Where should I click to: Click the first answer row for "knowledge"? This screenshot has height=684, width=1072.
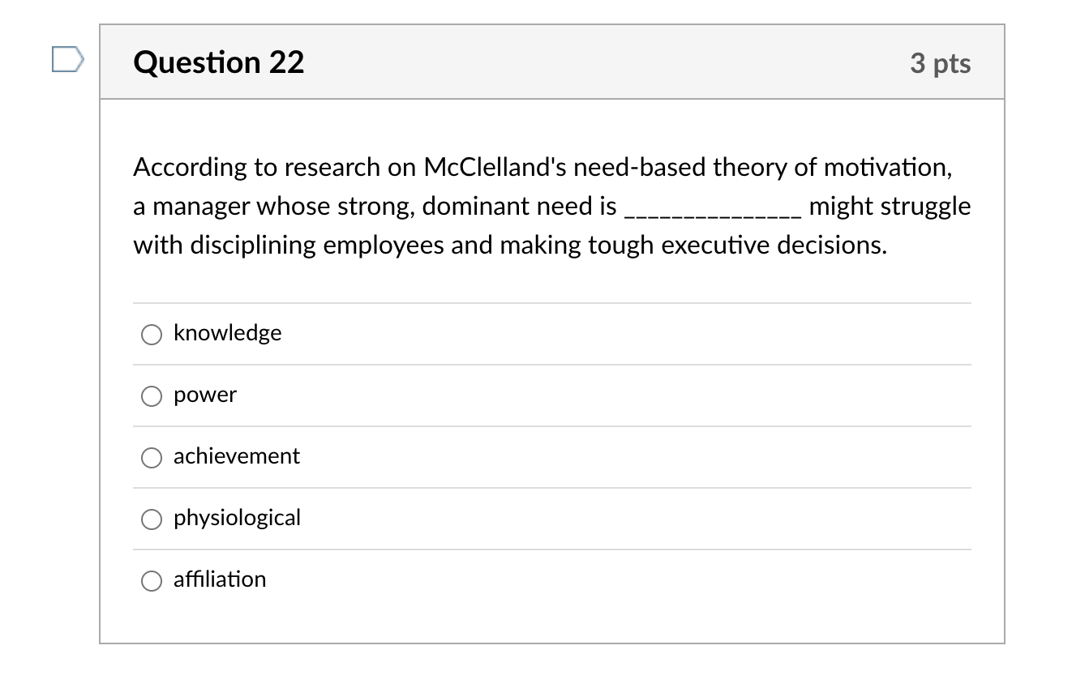pos(487,333)
